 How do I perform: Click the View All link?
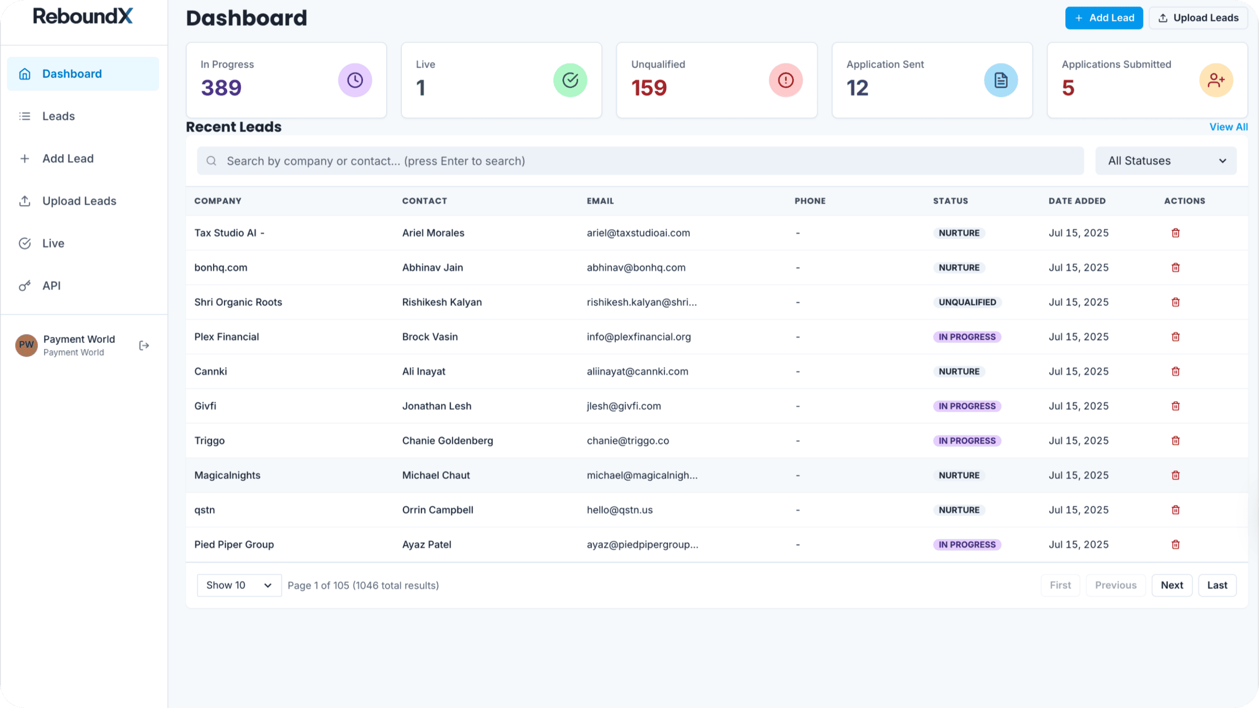(x=1228, y=127)
